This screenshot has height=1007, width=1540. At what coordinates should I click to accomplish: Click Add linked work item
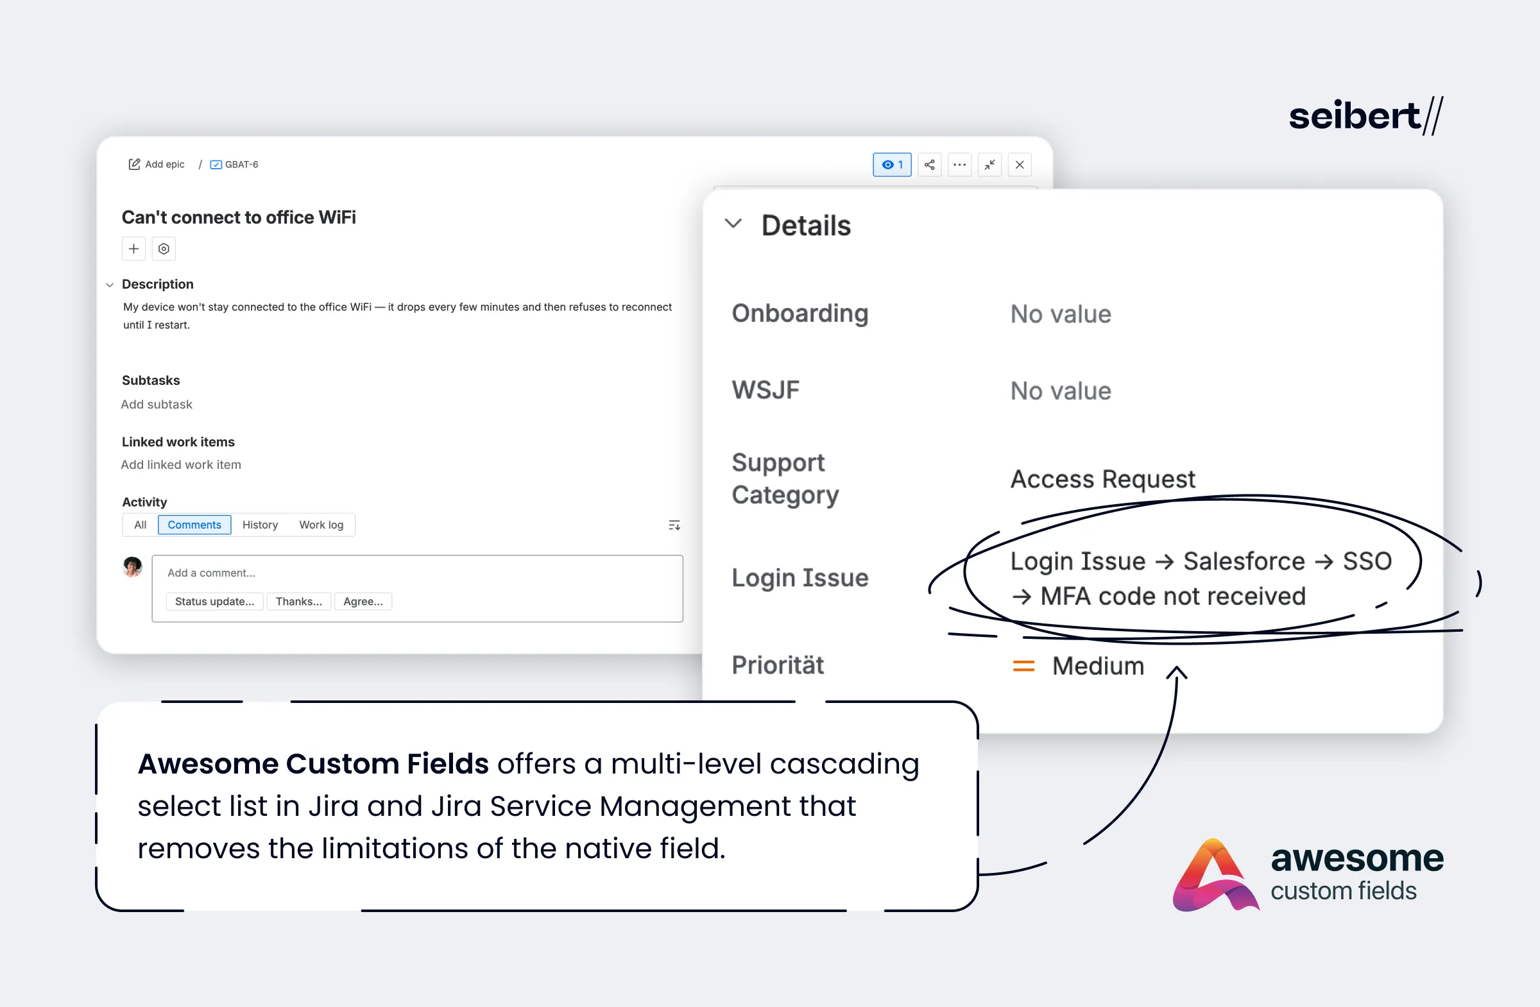(180, 464)
